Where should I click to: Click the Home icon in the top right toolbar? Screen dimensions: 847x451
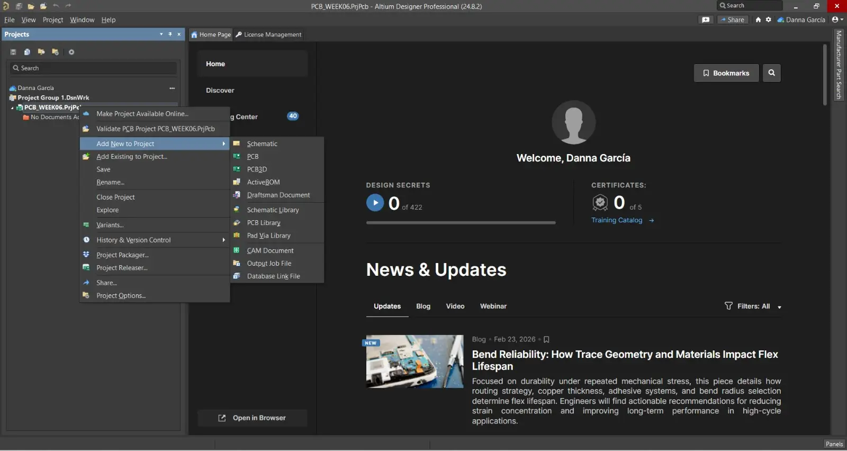pyautogui.click(x=758, y=20)
